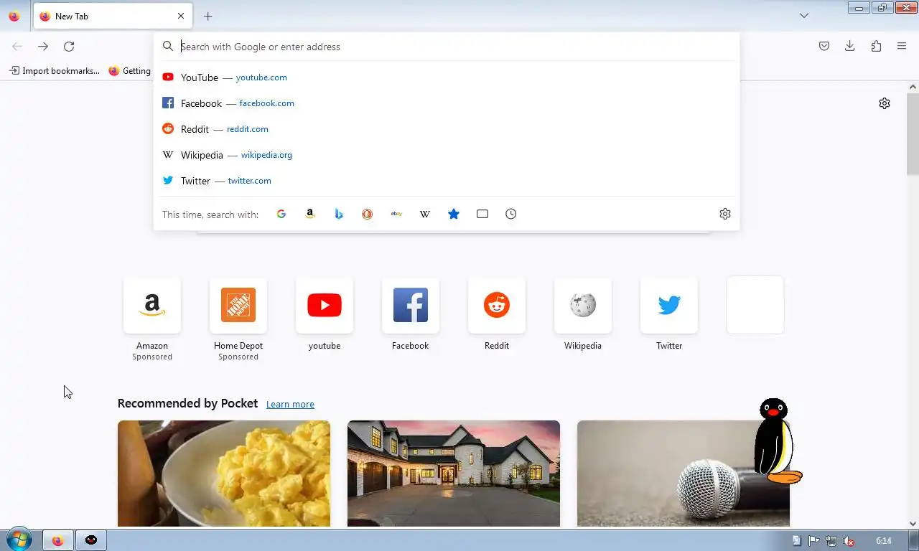Screen dimensions: 919x551
Task: Click the scrollbar down arrow
Action: (x=913, y=524)
